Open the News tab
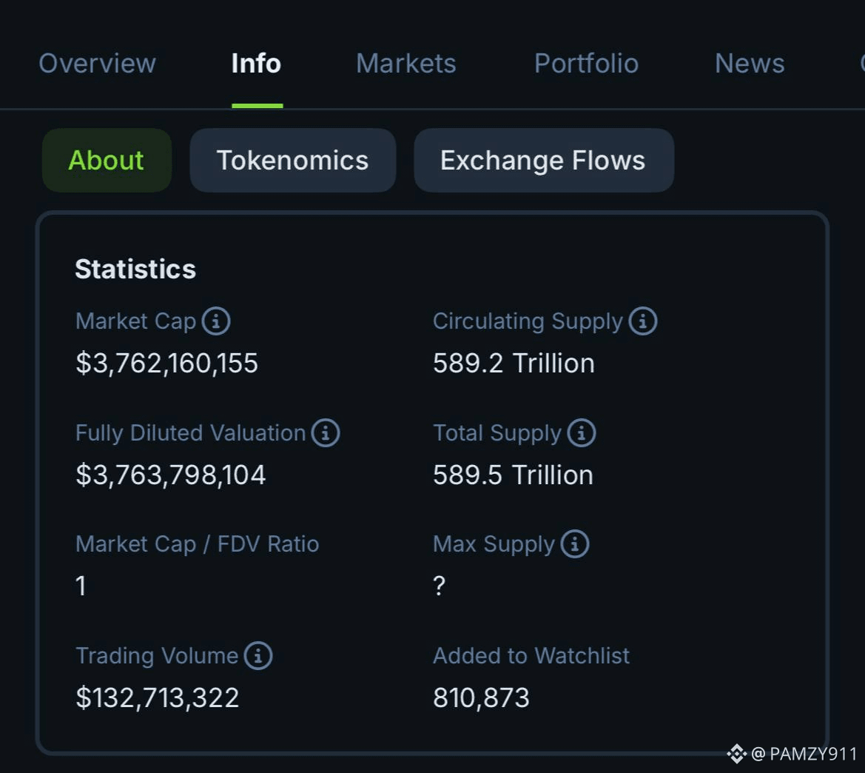 click(750, 64)
